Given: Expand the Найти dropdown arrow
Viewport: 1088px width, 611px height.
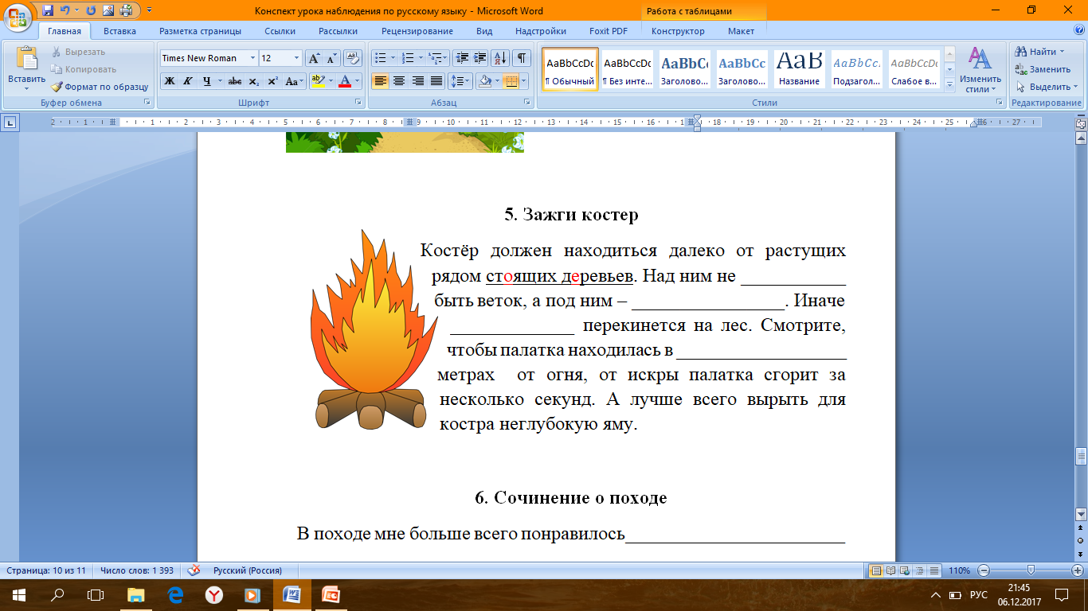Looking at the screenshot, I should [1063, 52].
